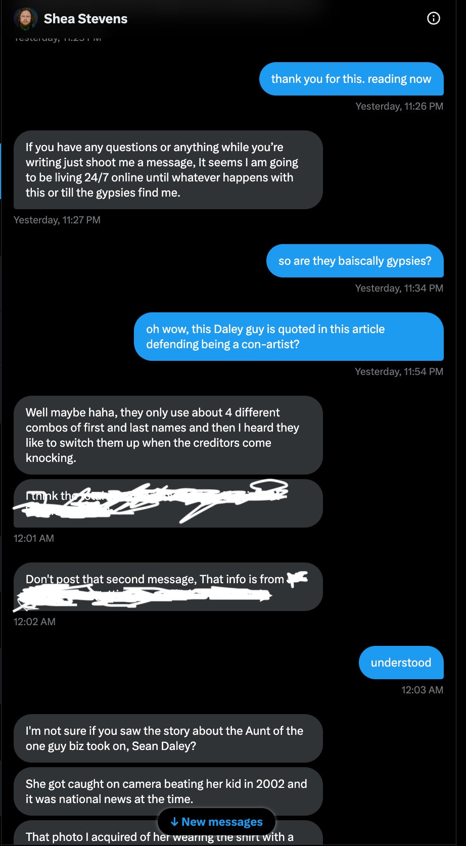Click the "oh wow, this Daley guy" message
Viewport: 466px width, 846px height.
pos(288,337)
